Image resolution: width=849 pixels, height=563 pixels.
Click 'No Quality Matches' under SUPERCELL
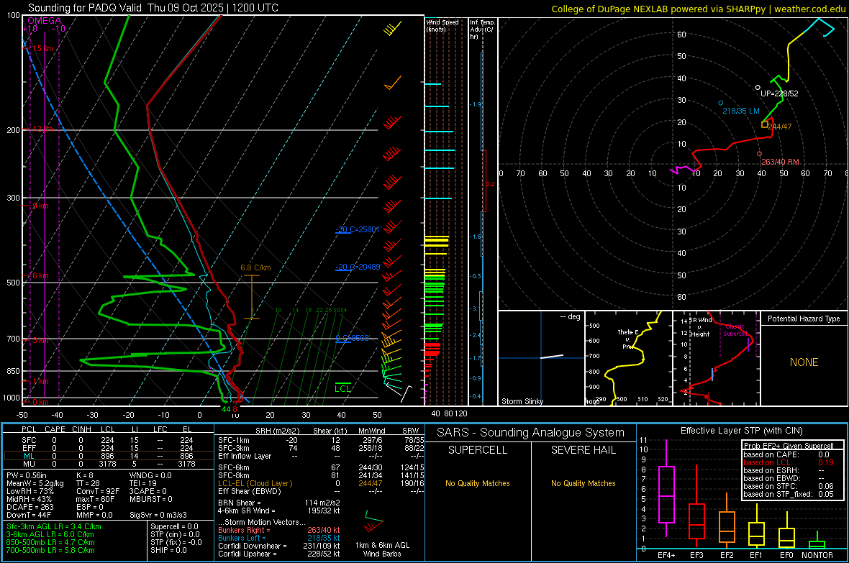click(x=478, y=483)
